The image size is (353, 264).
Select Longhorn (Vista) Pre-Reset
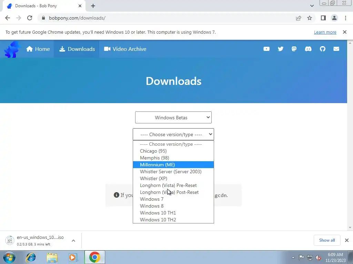coord(173,185)
